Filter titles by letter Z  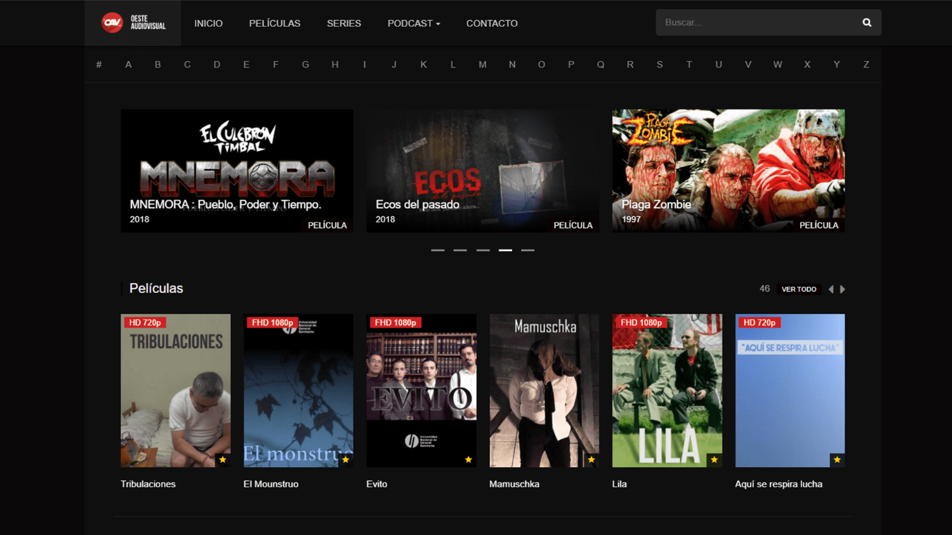[866, 65]
